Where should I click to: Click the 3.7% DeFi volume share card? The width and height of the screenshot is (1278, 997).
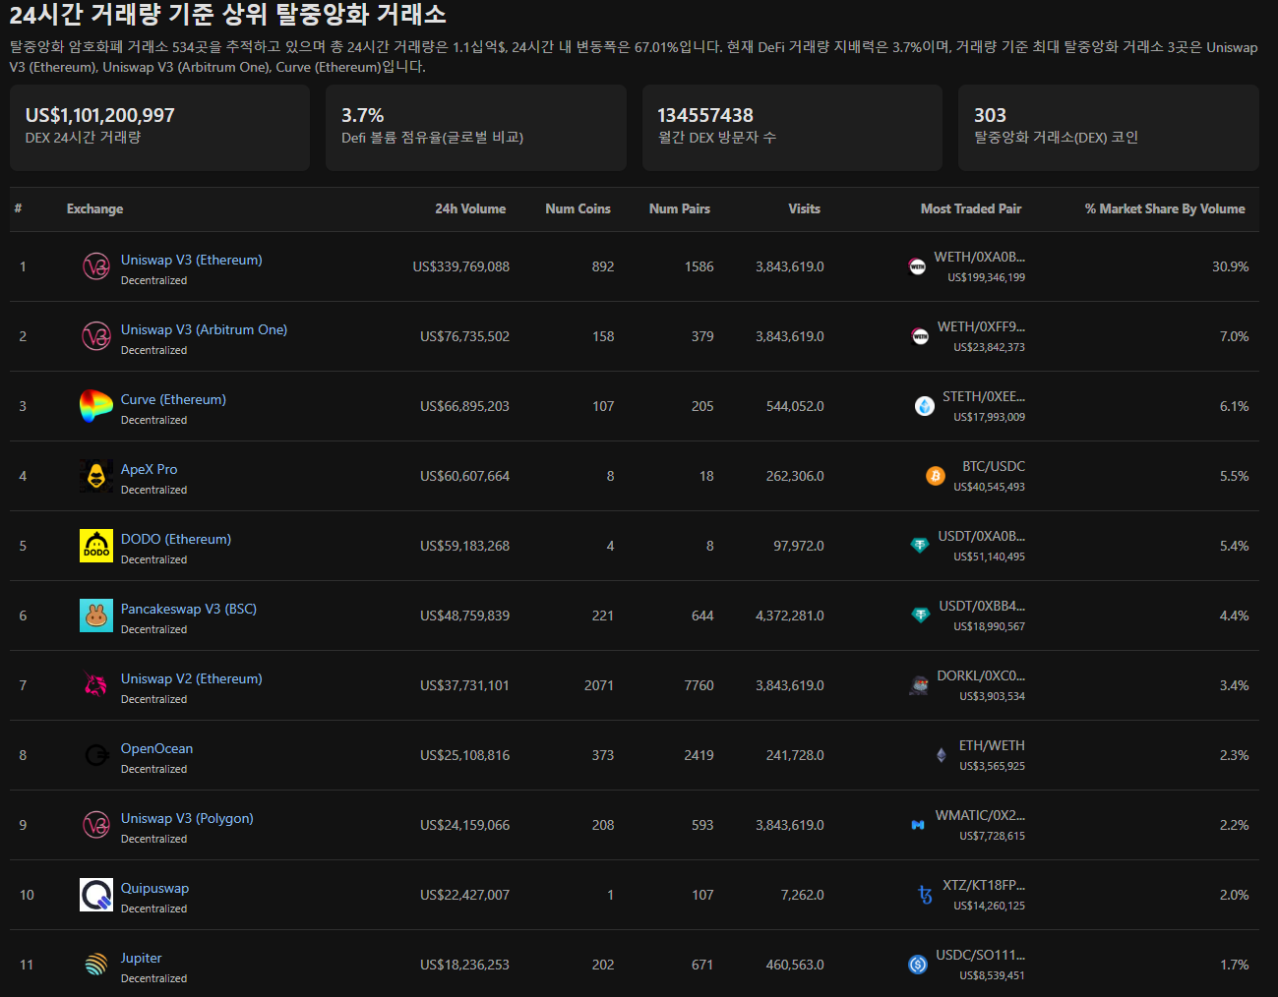coord(476,128)
